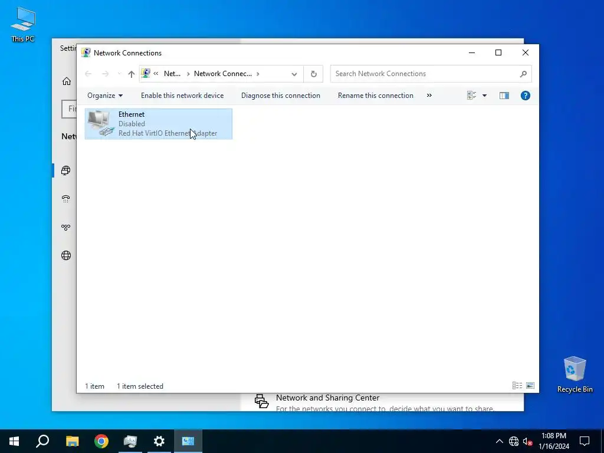The height and width of the screenshot is (453, 604).
Task: Click the Net... breadcrumb
Action: click(x=172, y=74)
